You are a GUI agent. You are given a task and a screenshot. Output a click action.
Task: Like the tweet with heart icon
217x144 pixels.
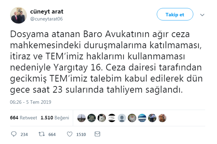(x=70, y=134)
